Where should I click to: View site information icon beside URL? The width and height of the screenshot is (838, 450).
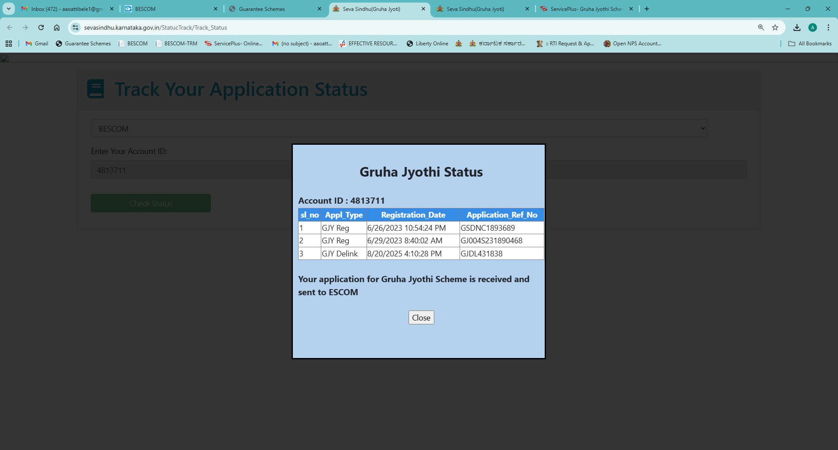(76, 27)
